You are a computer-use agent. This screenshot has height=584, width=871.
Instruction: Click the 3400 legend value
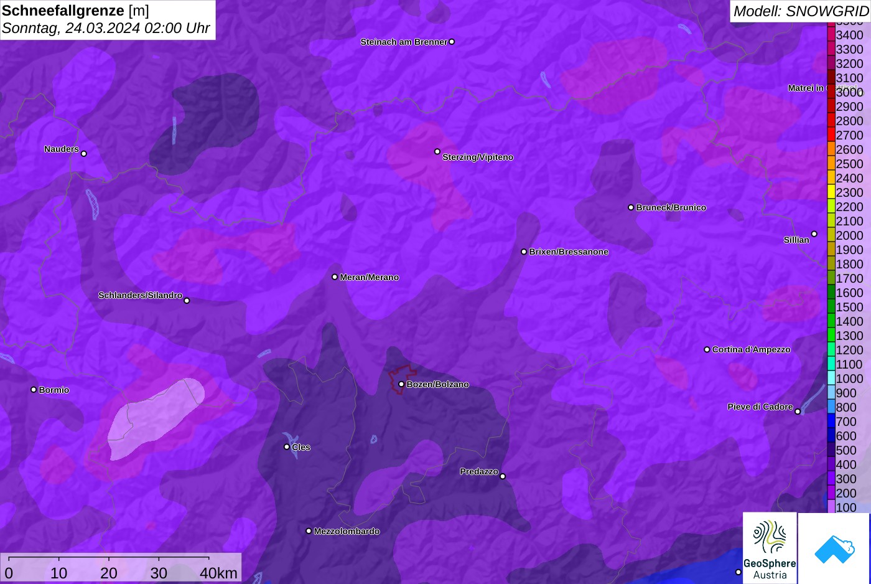849,35
